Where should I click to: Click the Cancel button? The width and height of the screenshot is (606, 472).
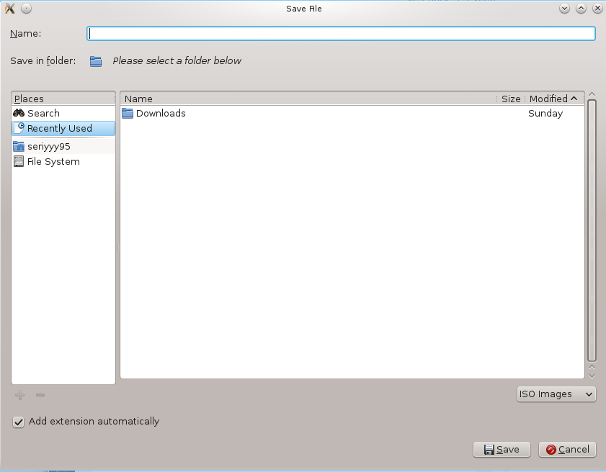(567, 450)
